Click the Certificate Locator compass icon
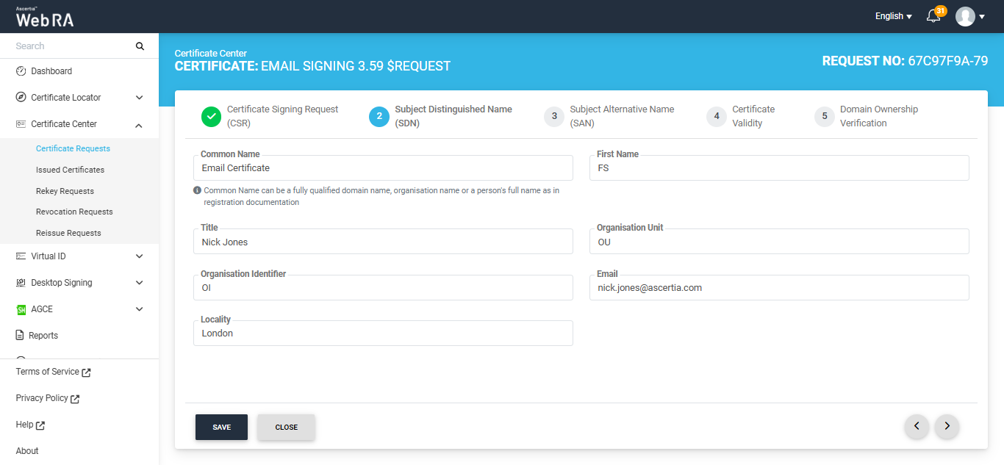1004x465 pixels. [x=21, y=98]
